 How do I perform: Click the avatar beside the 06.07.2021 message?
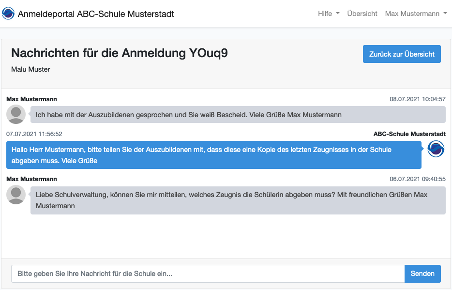[x=16, y=195]
